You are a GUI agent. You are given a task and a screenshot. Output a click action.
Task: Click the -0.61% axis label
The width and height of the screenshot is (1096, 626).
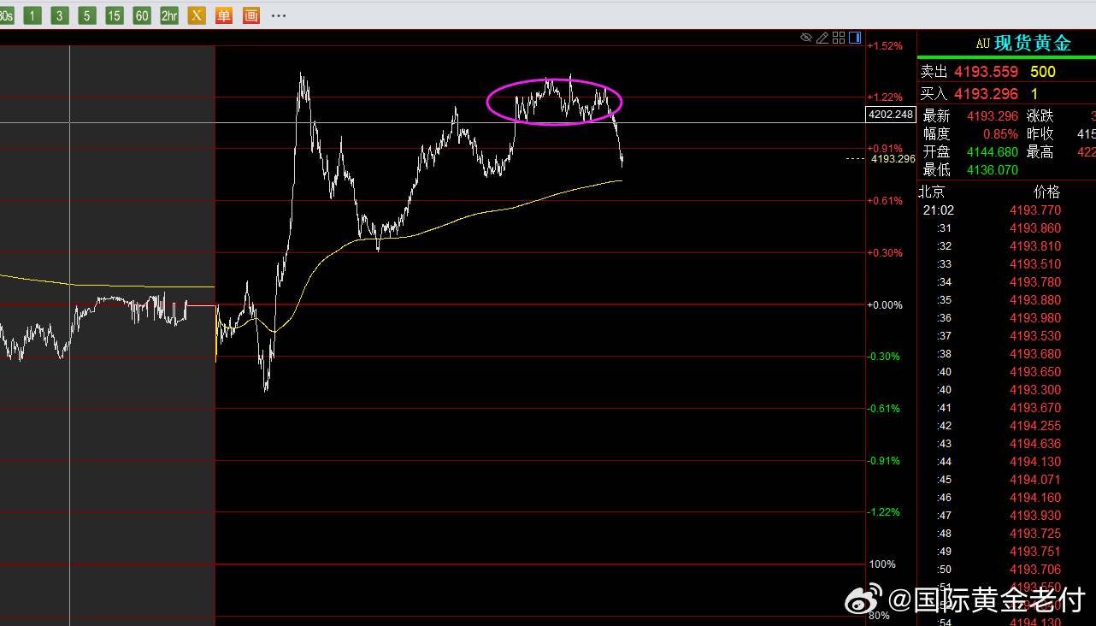pos(885,409)
